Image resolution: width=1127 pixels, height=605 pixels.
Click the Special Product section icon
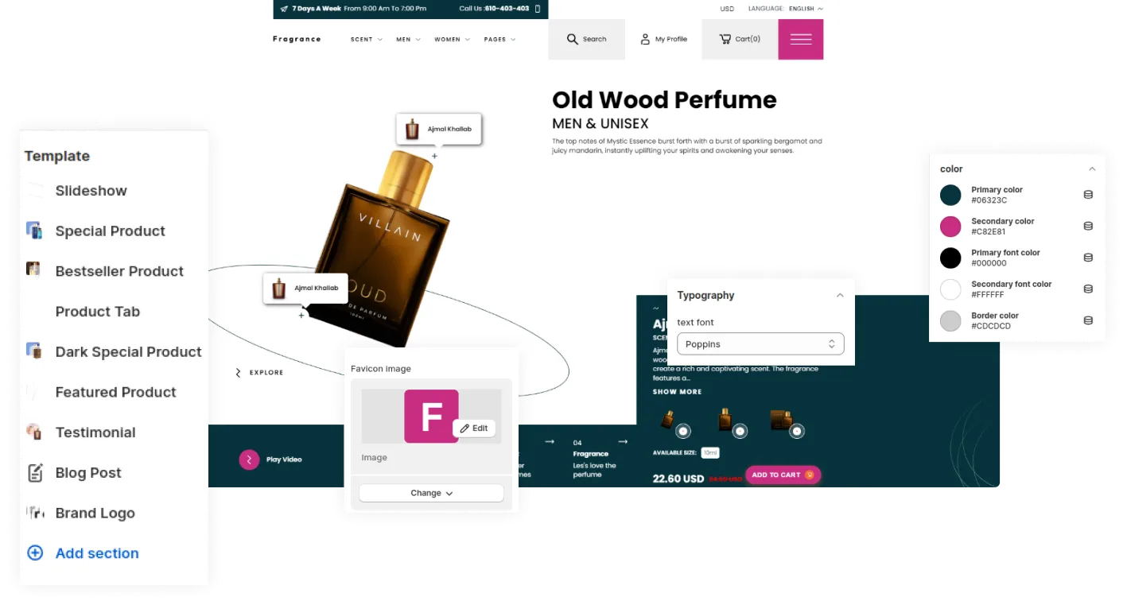(34, 231)
